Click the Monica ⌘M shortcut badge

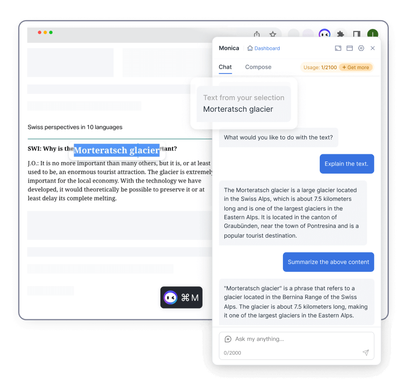(181, 298)
